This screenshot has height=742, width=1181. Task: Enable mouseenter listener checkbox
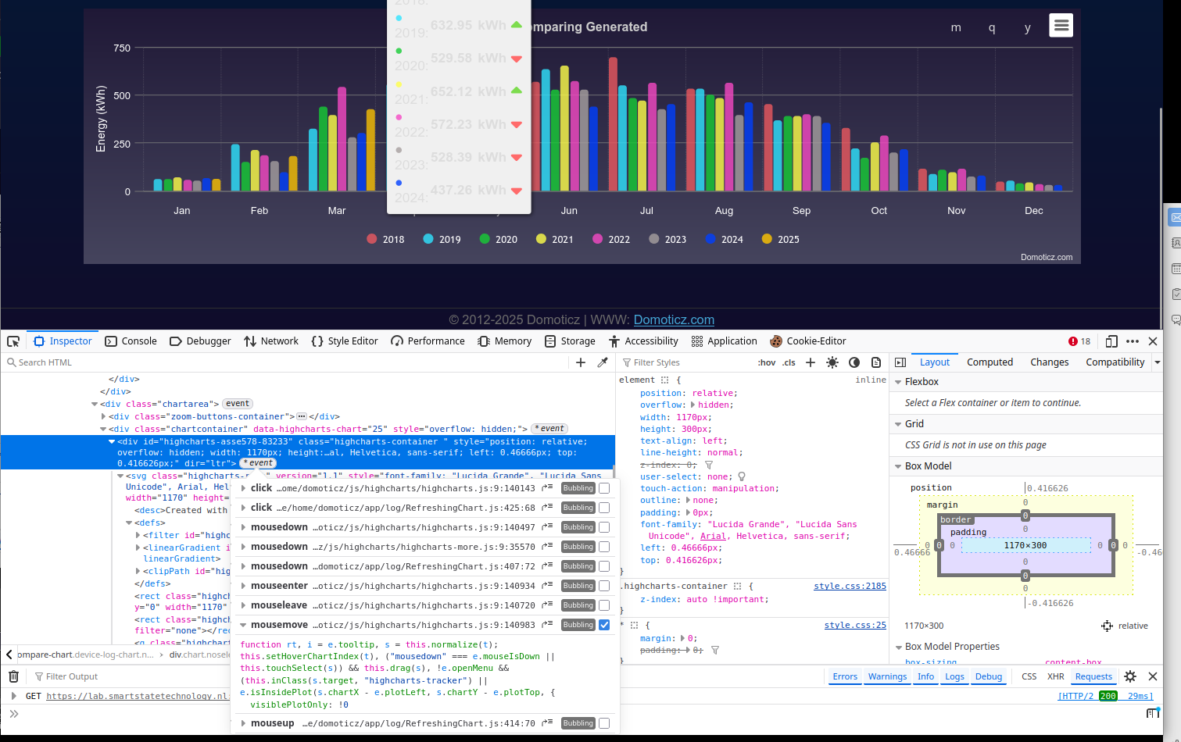(604, 586)
